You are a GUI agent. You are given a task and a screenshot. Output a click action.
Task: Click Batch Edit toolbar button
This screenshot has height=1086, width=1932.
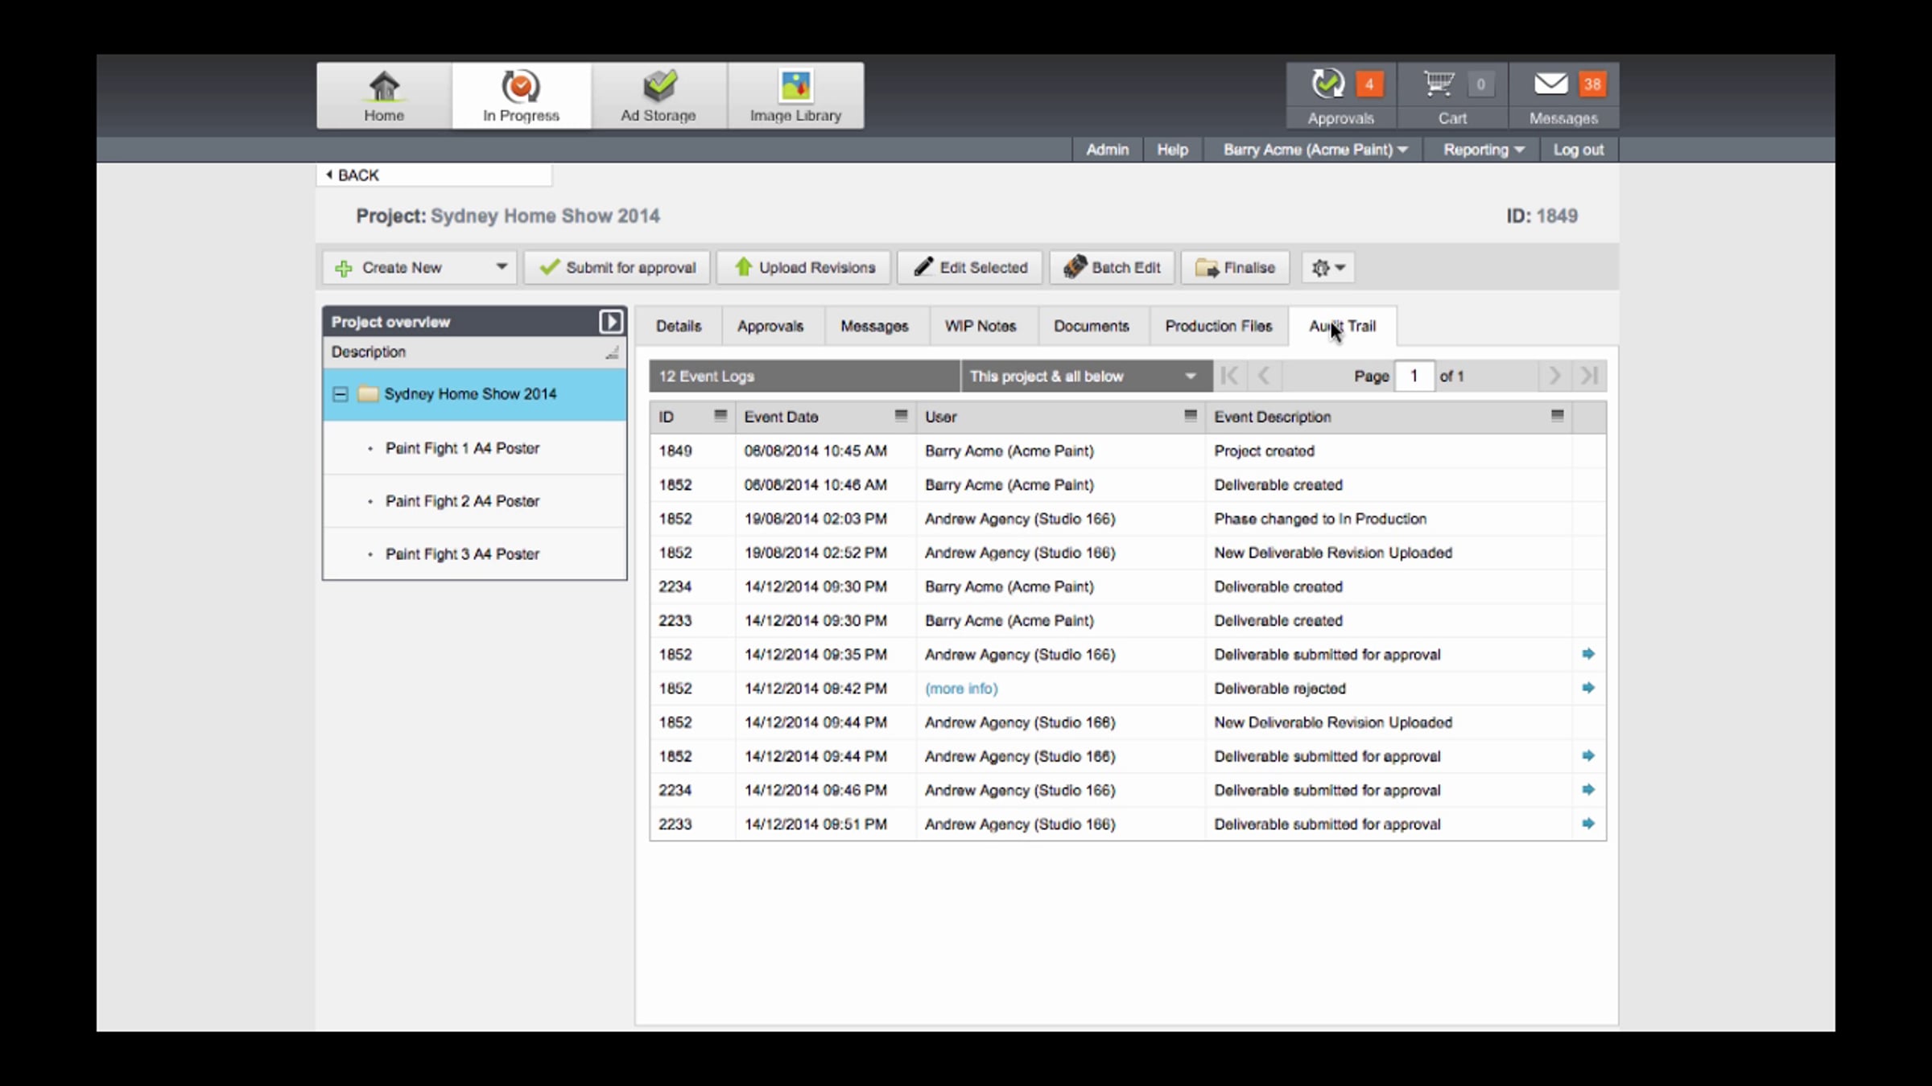1112,268
